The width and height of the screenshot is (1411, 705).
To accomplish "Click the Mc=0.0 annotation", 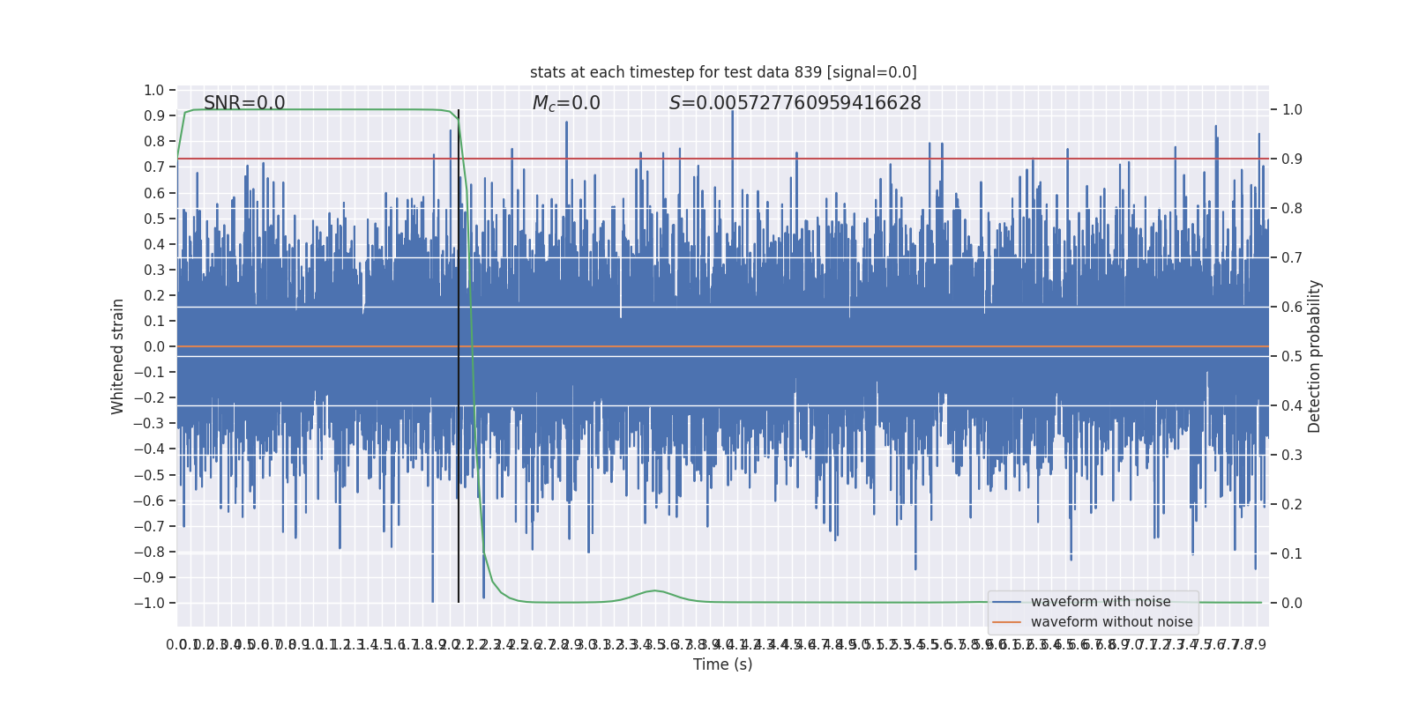I will point(566,103).
